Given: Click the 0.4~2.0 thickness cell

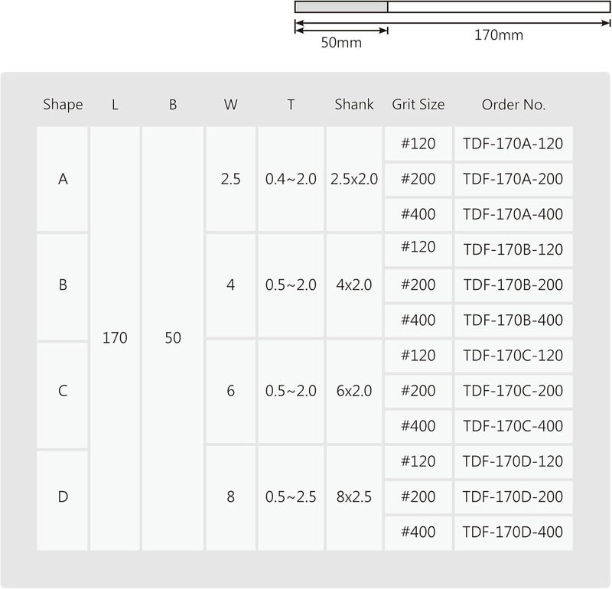Looking at the screenshot, I should (x=291, y=179).
